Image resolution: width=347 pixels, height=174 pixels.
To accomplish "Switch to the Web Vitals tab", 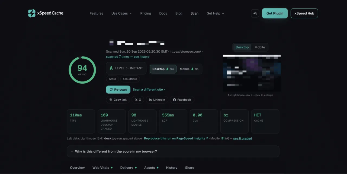I will click(102, 168).
